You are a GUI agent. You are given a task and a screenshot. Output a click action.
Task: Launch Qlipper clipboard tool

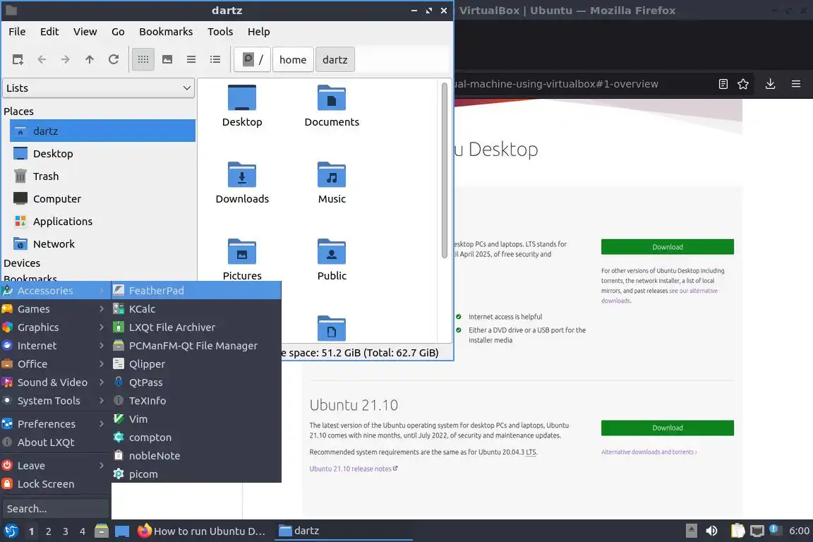coord(196,364)
